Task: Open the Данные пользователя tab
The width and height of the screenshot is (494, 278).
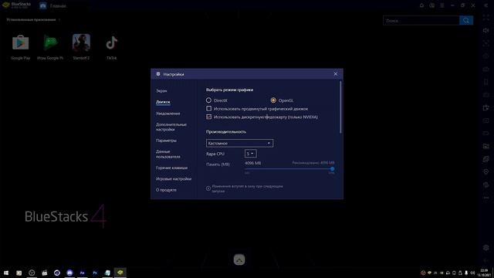Action: pos(168,154)
